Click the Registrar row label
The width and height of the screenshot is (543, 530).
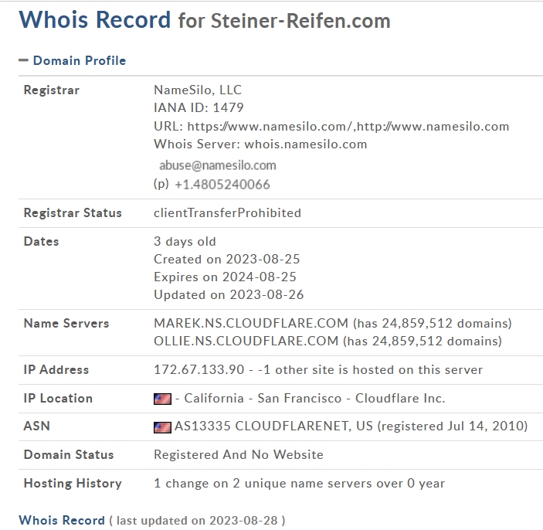tap(52, 90)
